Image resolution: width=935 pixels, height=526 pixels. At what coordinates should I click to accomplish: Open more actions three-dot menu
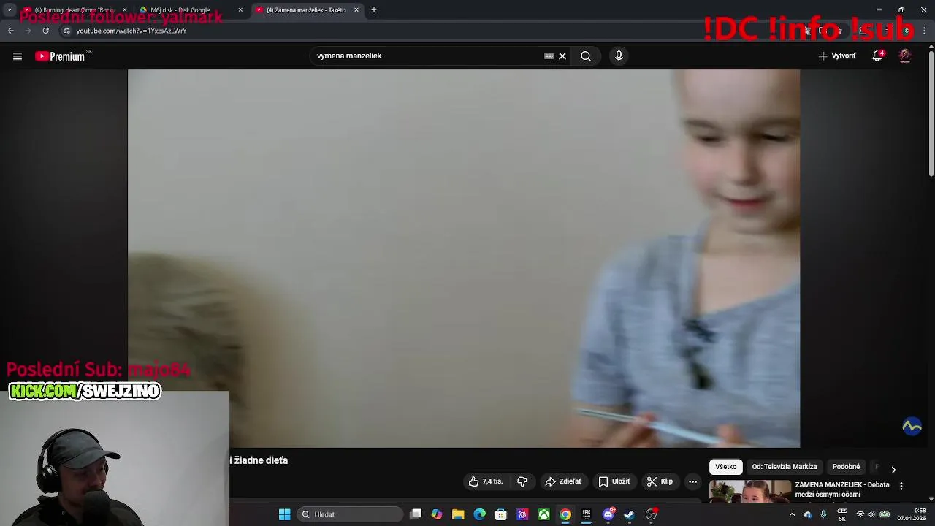click(692, 481)
